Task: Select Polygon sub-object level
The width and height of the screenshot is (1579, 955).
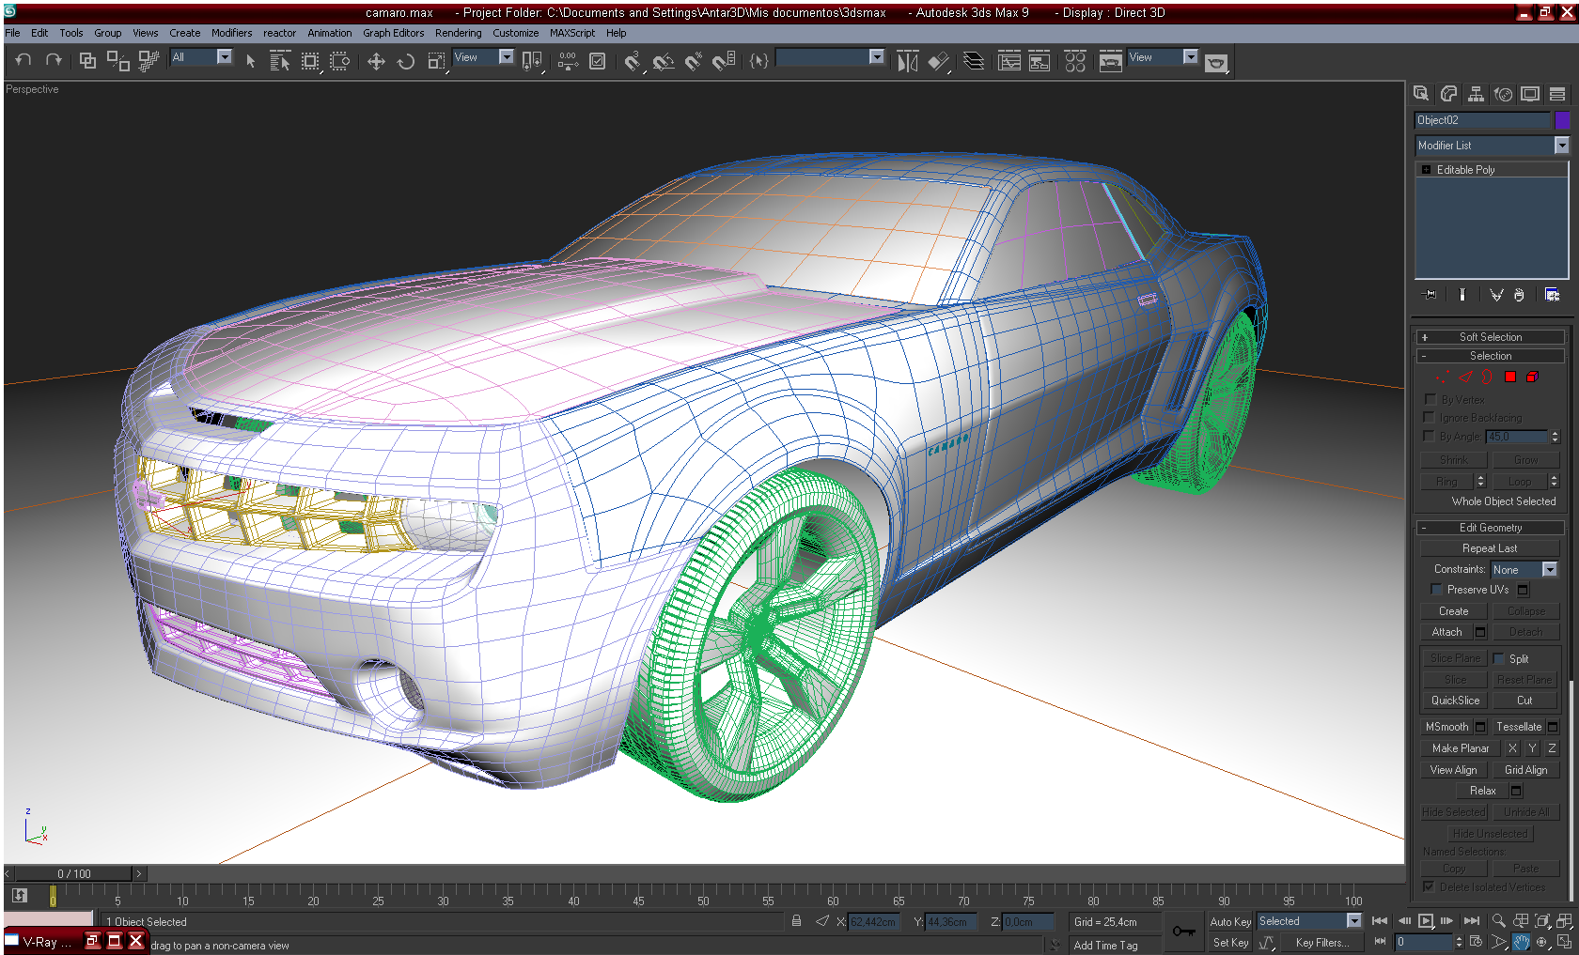Action: point(1509,377)
